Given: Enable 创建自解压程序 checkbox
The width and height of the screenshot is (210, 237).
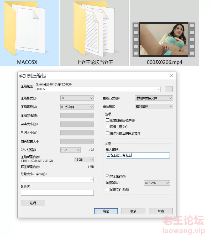Looking at the screenshot, I should tap(108, 120).
